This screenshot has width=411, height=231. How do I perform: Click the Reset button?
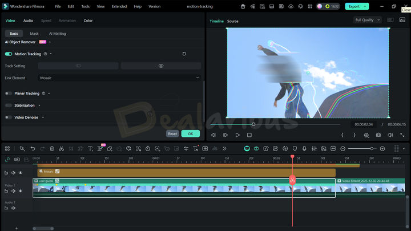172,133
